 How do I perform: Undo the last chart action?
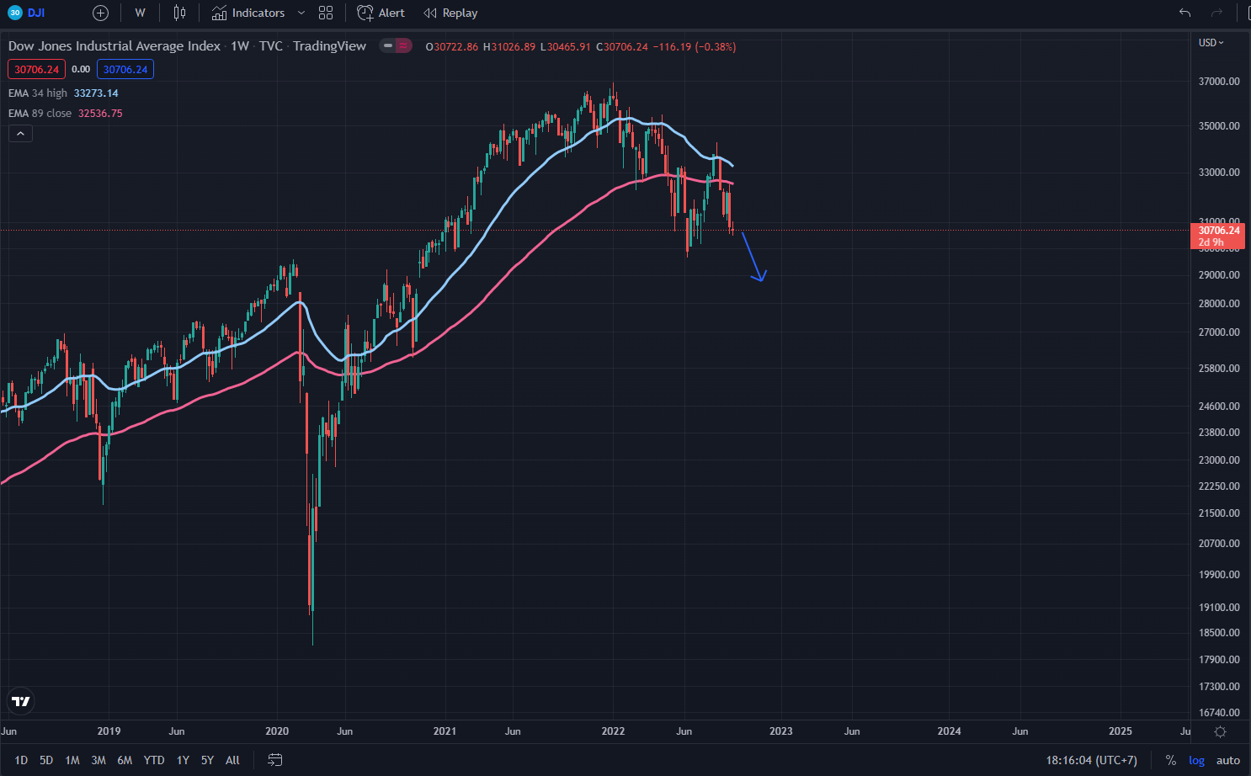click(x=1184, y=13)
